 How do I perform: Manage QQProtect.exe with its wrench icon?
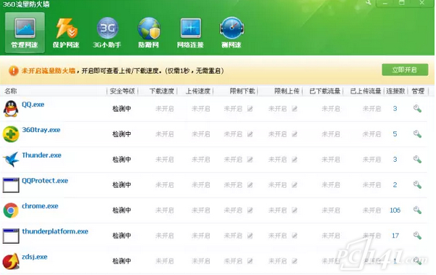coord(417,185)
